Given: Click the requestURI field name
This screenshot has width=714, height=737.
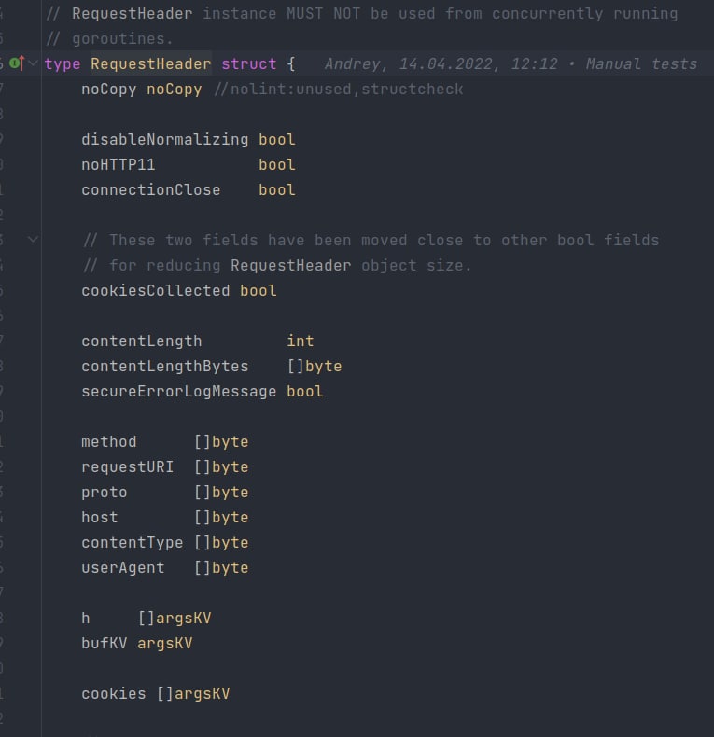Looking at the screenshot, I should pyautogui.click(x=128, y=467).
